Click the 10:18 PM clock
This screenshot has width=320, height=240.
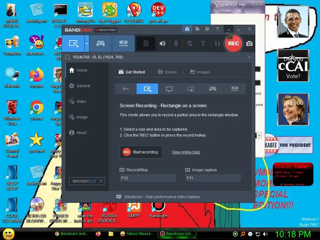[x=293, y=234]
